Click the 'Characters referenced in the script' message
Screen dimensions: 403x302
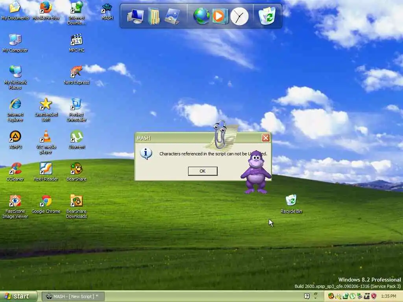coord(213,154)
